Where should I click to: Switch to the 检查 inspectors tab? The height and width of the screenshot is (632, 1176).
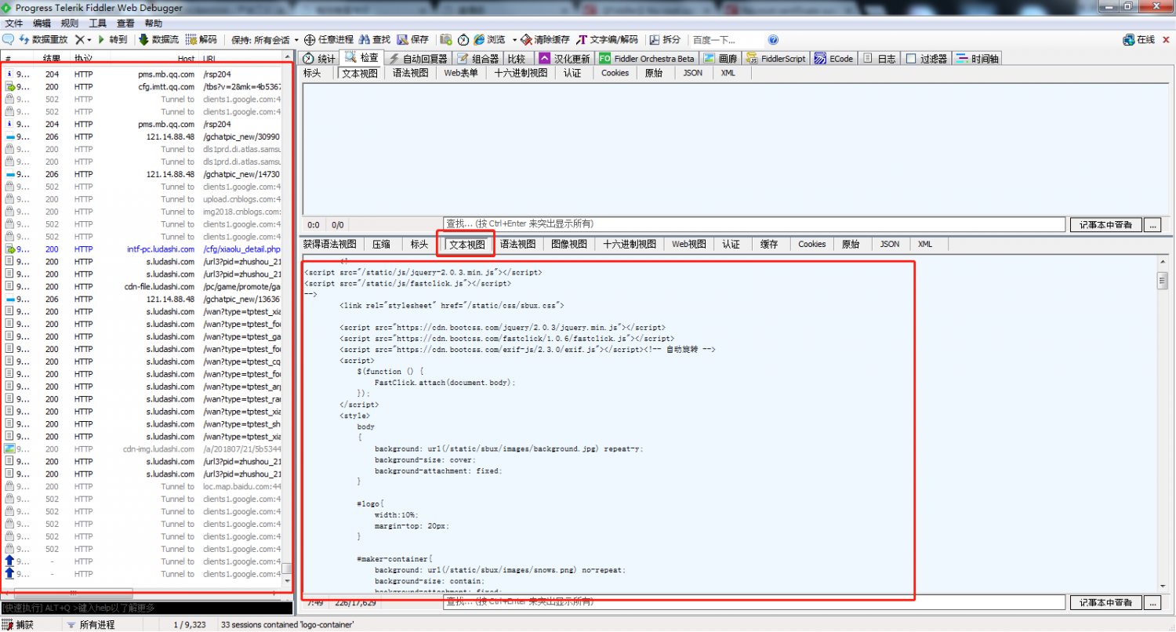pos(361,58)
